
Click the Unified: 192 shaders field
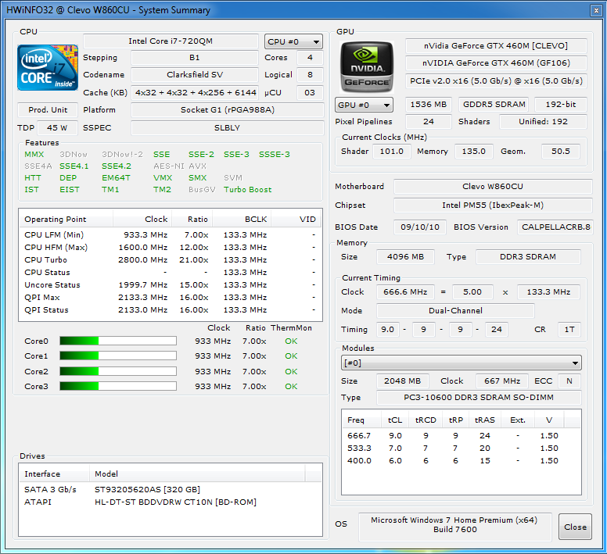click(543, 121)
